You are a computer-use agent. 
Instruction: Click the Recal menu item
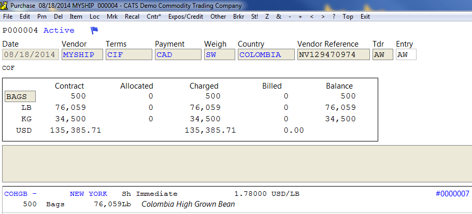coord(132,17)
